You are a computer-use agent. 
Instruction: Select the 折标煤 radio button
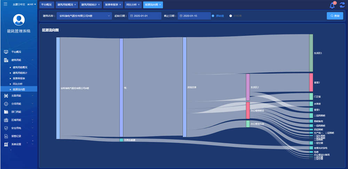(230, 16)
